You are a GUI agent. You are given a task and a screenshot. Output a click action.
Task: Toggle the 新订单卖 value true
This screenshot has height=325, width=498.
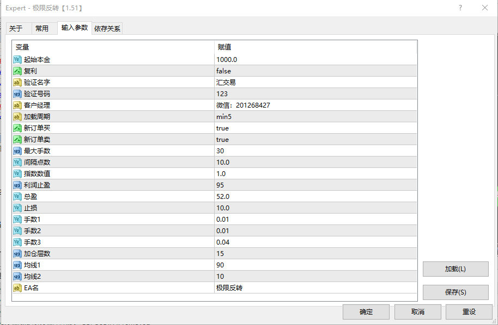pyautogui.click(x=315, y=139)
